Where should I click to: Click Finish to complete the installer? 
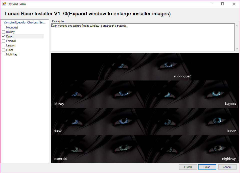207,167
